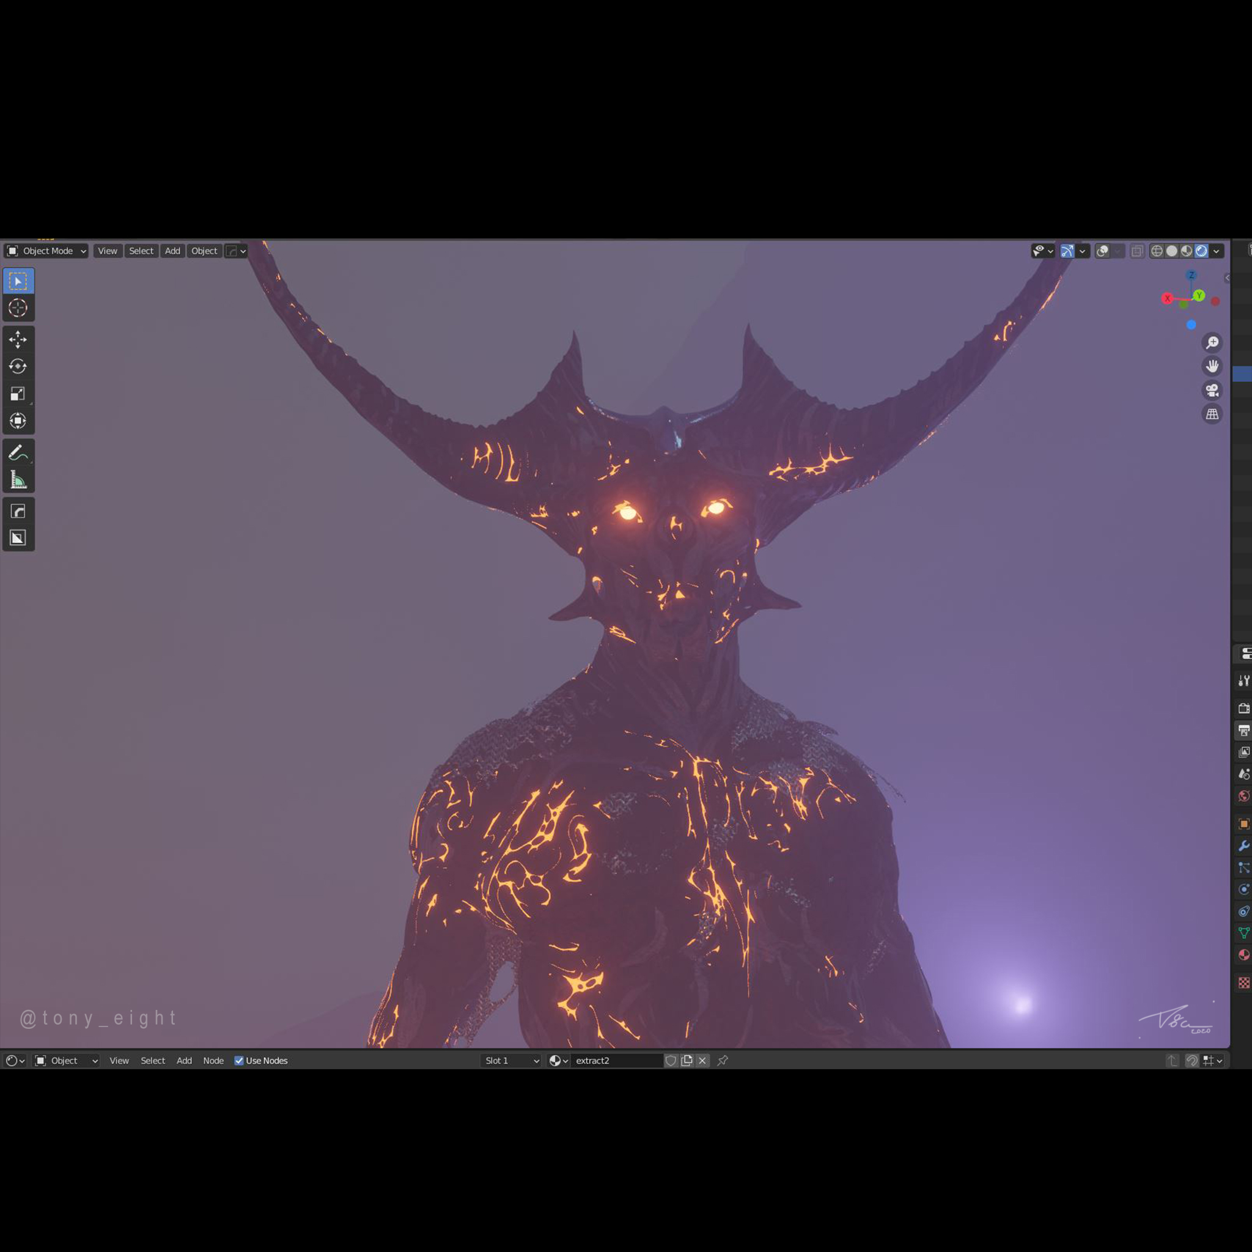
Task: Switch perspective/orthographic with the grid icon
Action: tap(1212, 414)
